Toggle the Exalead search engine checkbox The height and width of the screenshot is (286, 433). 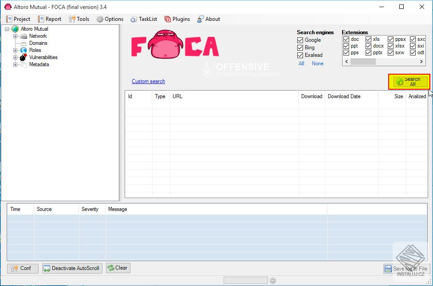(300, 55)
